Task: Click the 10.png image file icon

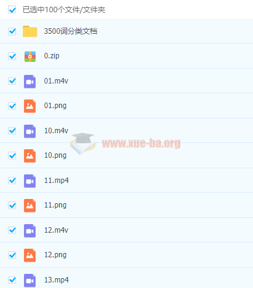Action: [x=30, y=156]
